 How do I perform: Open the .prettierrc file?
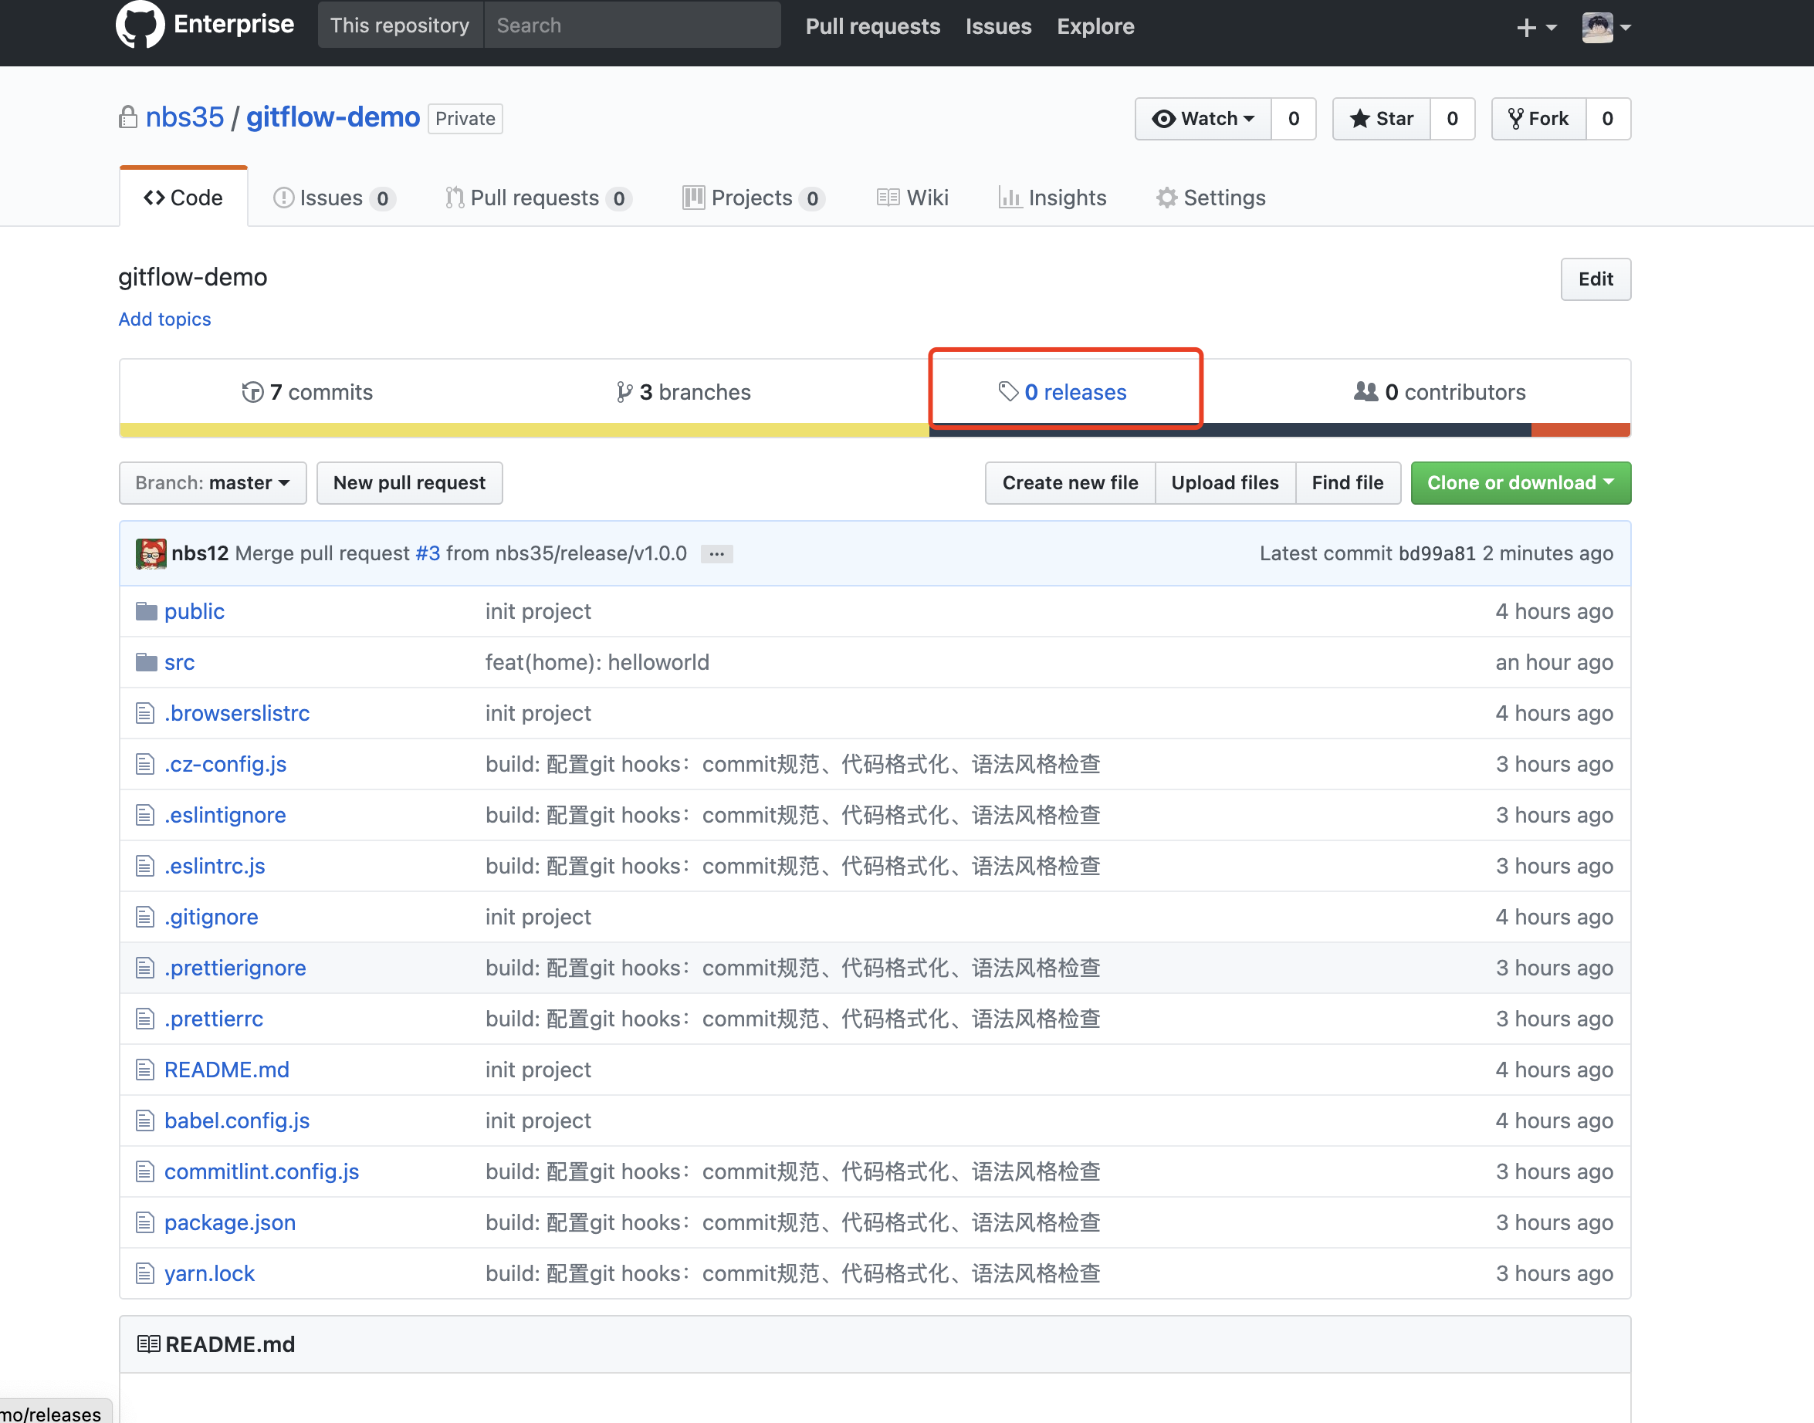point(213,1018)
